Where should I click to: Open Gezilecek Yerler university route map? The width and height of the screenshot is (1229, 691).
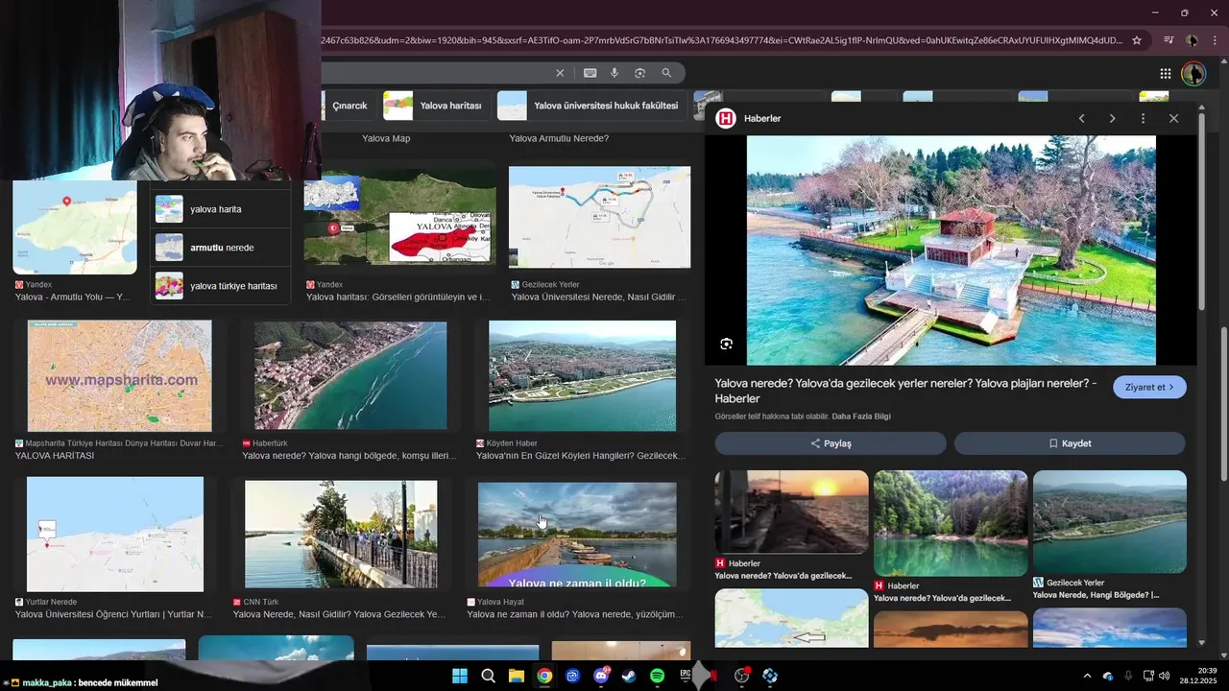tap(599, 217)
